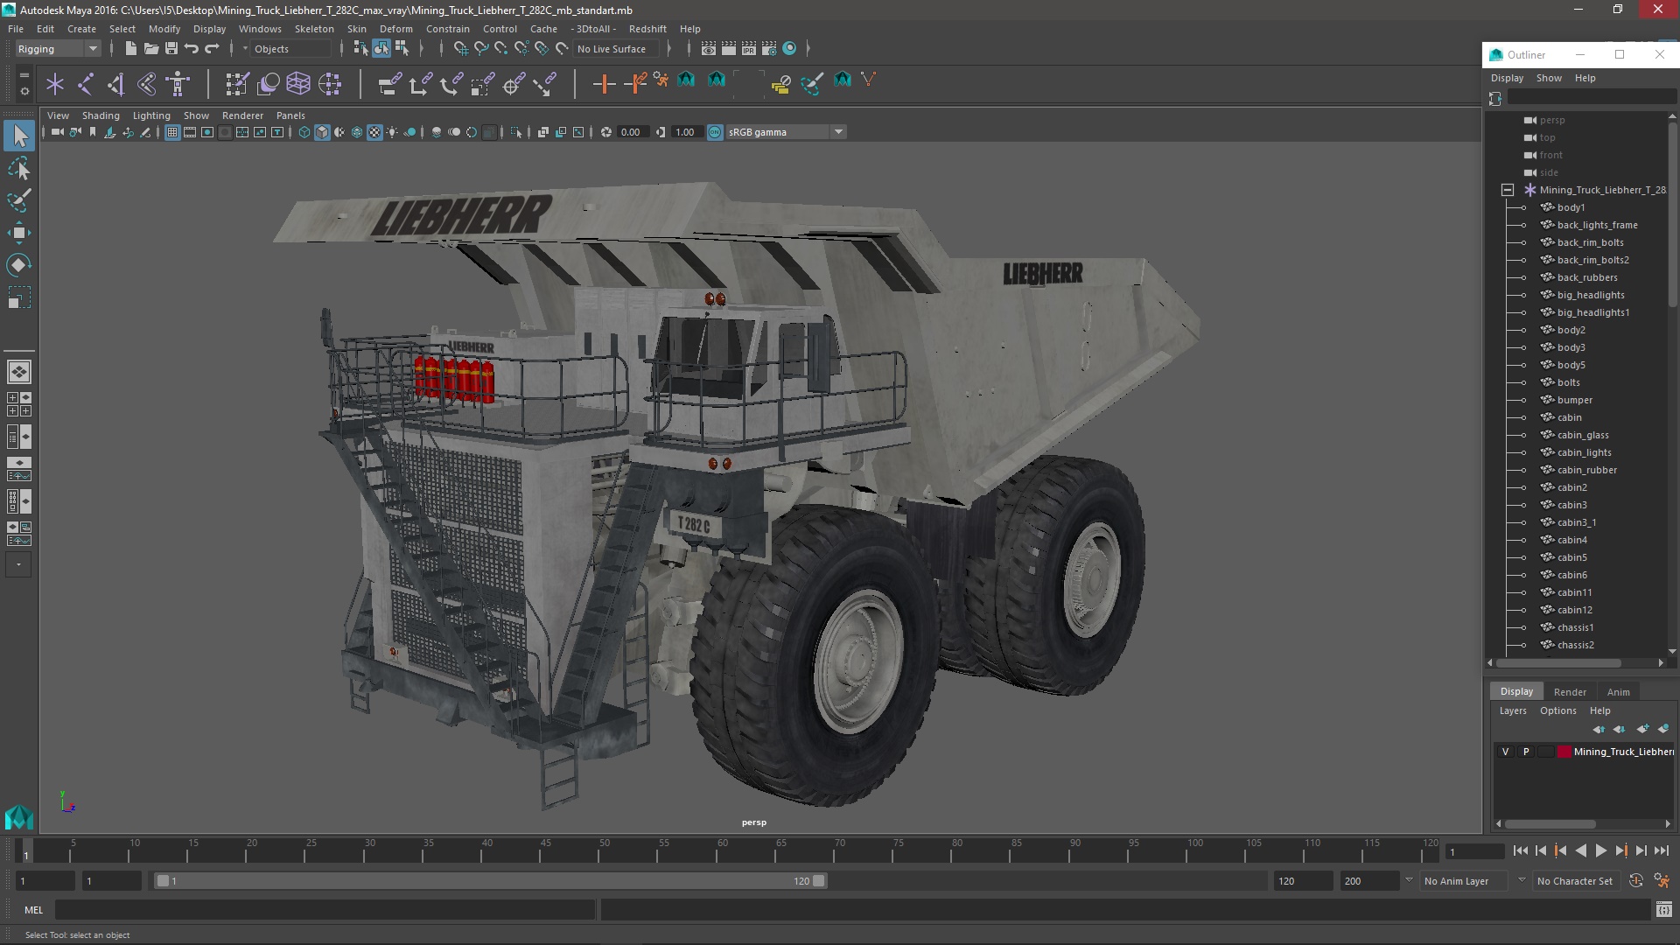Screen dimensions: 1680x945
Task: Click the red color swatch of Mining_Truck layer
Action: [1564, 752]
